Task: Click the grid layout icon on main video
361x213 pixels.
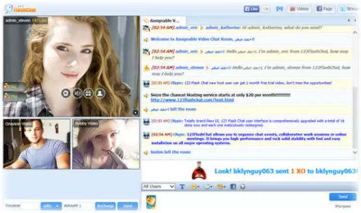Action: pyautogui.click(x=89, y=93)
